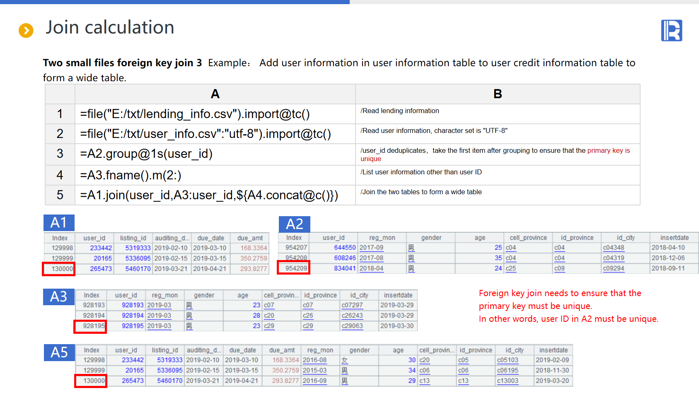Click the blue A2 table label

(x=294, y=224)
